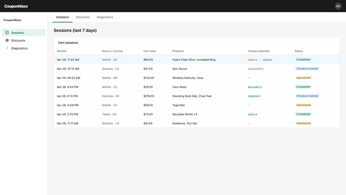Open the Apr 28, 2:33 PM session

pos(197,114)
